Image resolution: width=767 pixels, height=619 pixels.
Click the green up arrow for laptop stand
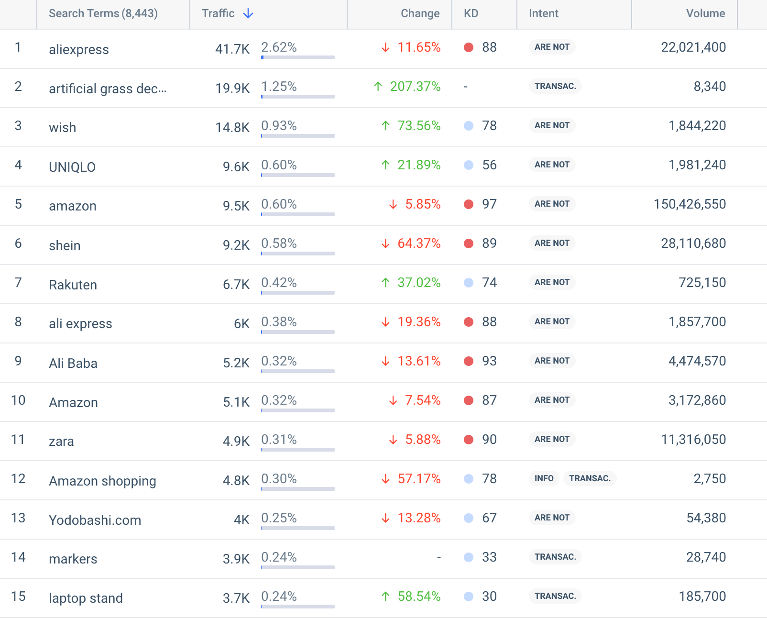tap(385, 597)
